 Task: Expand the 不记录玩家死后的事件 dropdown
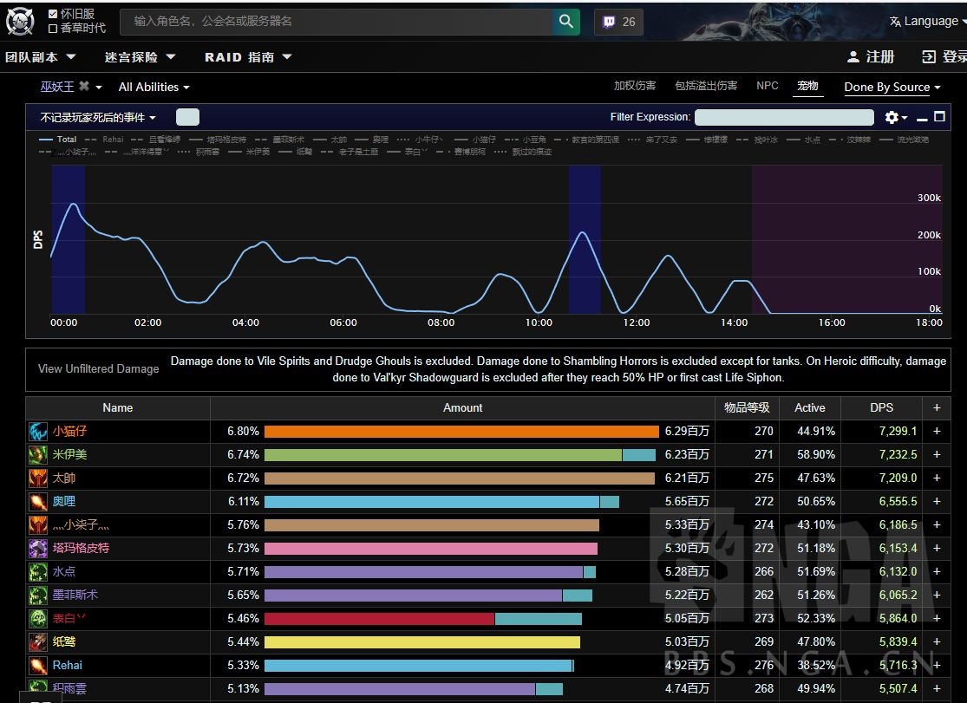pos(98,117)
